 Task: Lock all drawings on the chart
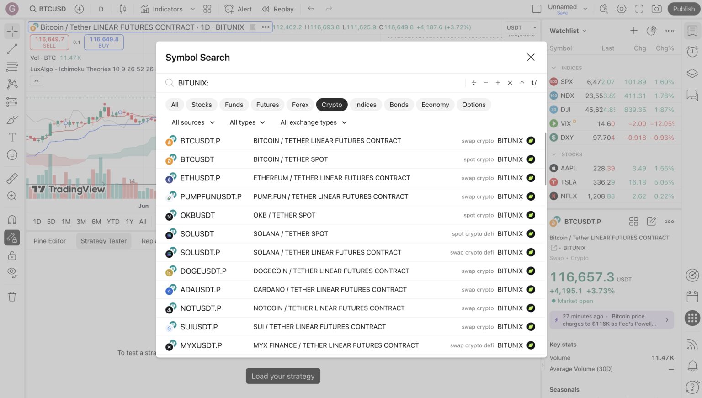pyautogui.click(x=12, y=255)
